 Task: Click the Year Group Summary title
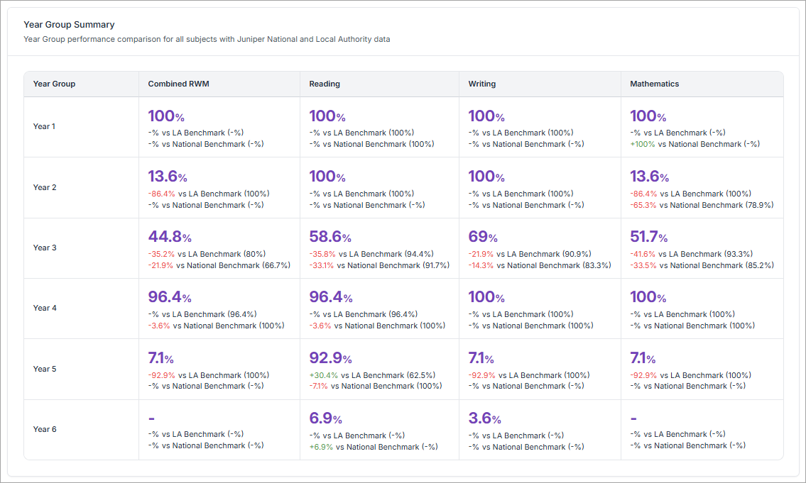coord(69,25)
